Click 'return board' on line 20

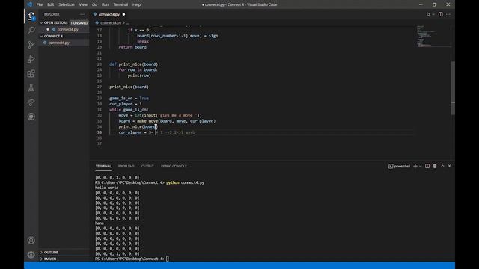click(132, 47)
